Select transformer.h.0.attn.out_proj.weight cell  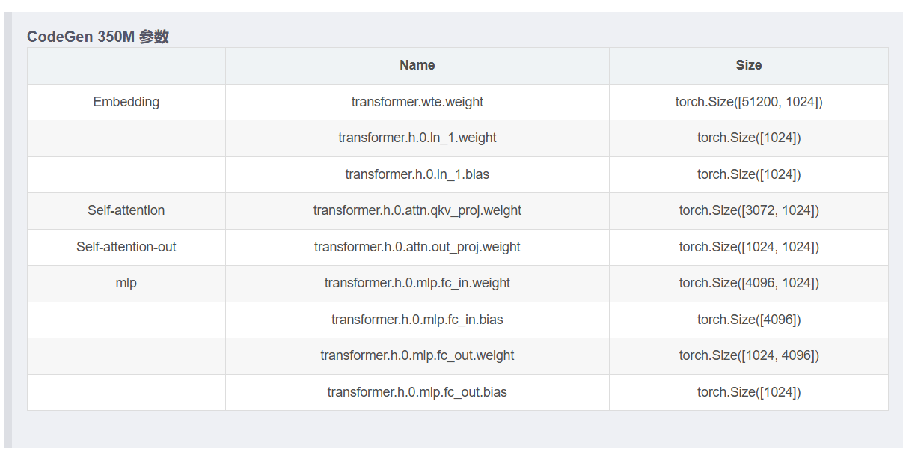(417, 247)
